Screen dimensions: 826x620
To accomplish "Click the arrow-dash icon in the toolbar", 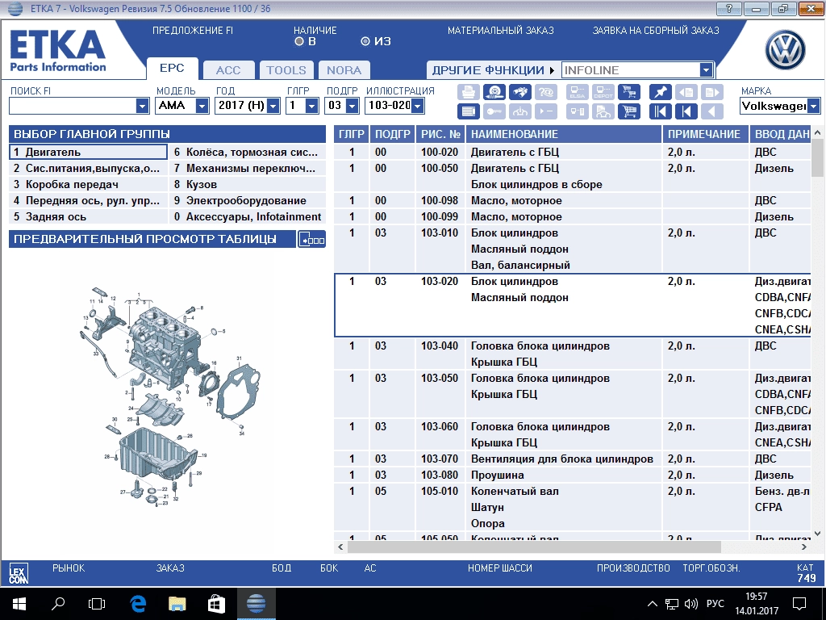I will [546, 111].
